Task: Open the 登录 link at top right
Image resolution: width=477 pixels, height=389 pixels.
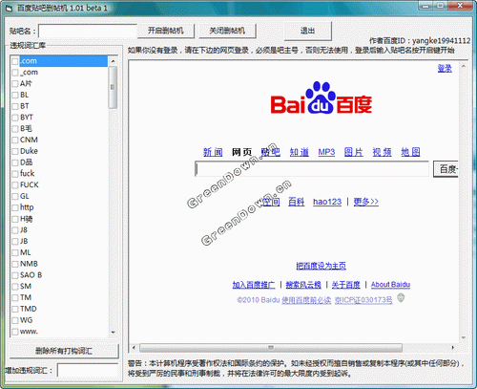Action: point(445,68)
